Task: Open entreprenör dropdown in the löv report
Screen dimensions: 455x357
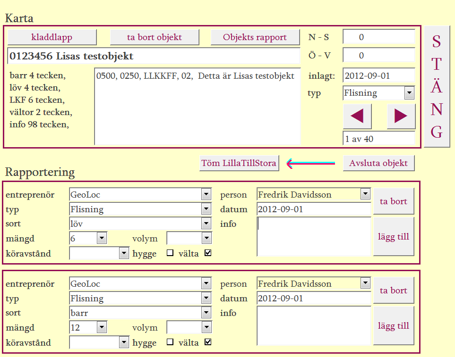Action: coord(206,194)
